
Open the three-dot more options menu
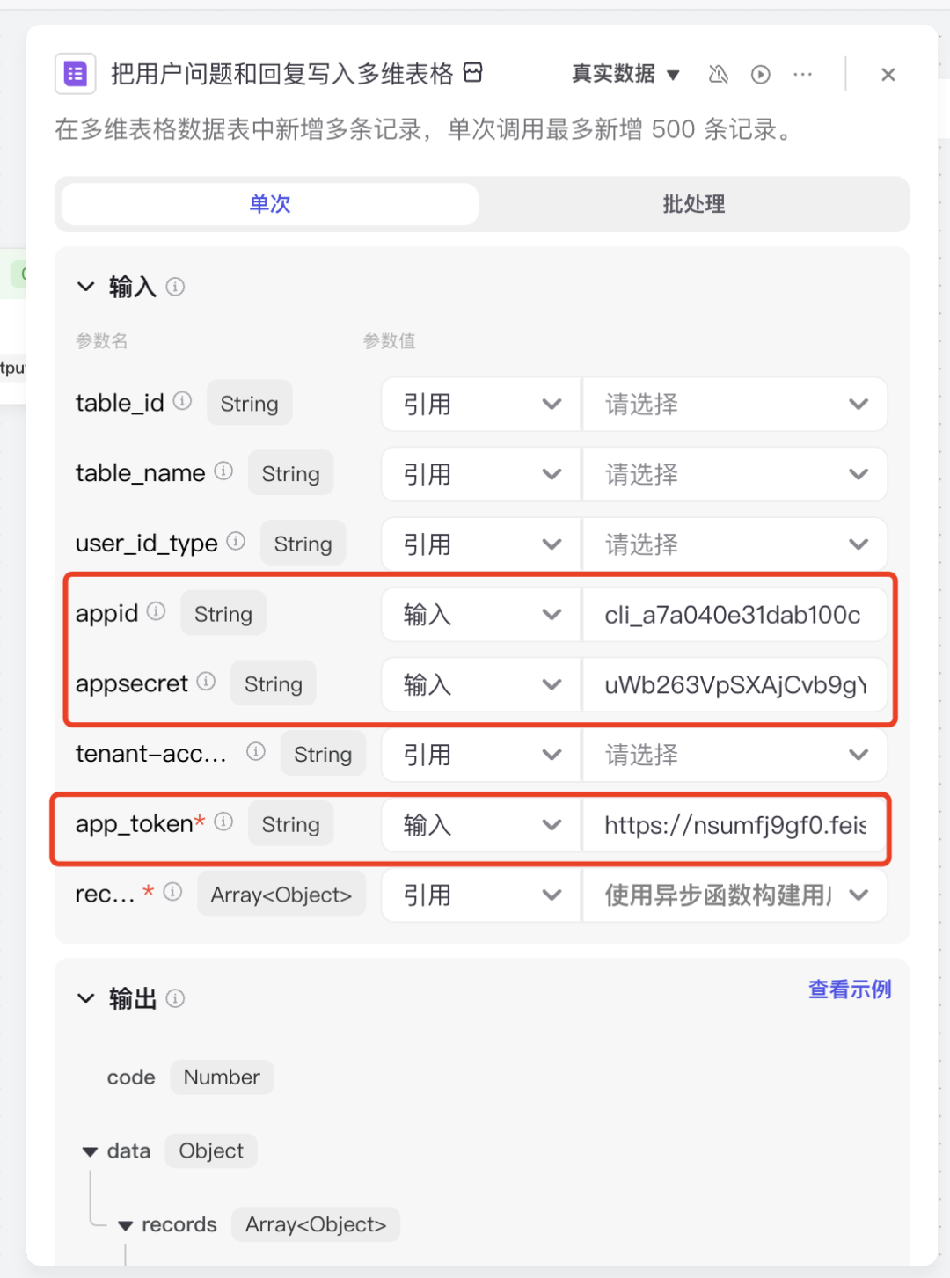point(802,75)
